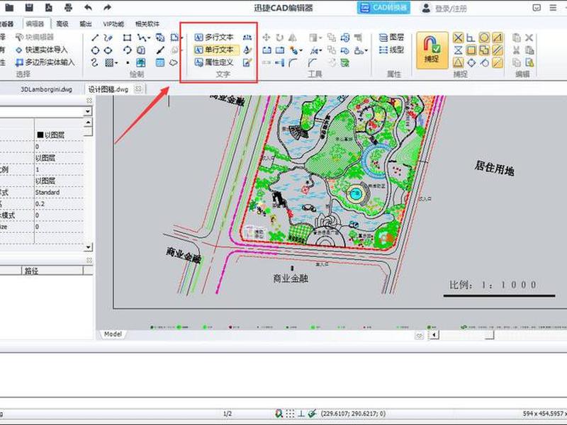Screen dimensions: 567x425
Task: Click the Fillet tool icon
Action: (293, 63)
